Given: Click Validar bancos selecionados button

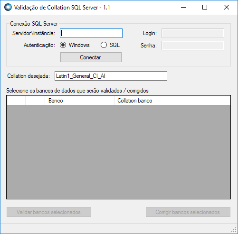Looking at the screenshot, I should coord(49,212).
